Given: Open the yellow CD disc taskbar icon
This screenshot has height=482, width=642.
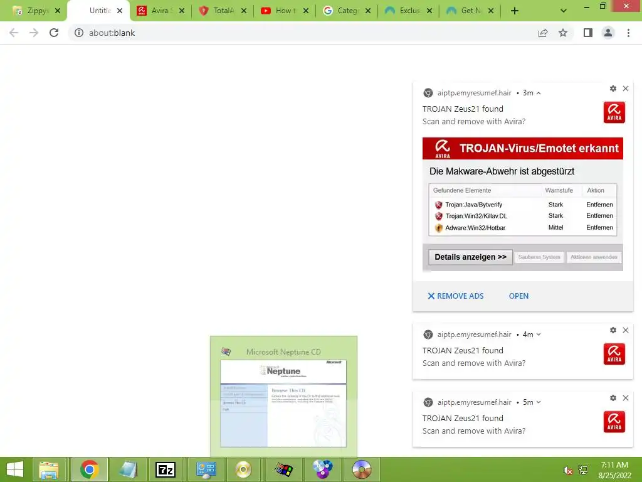Looking at the screenshot, I should pos(243,469).
